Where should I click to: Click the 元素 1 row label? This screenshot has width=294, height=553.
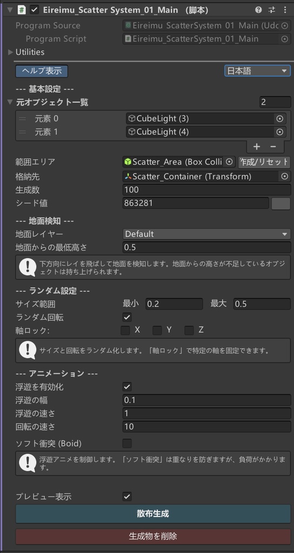tap(46, 132)
